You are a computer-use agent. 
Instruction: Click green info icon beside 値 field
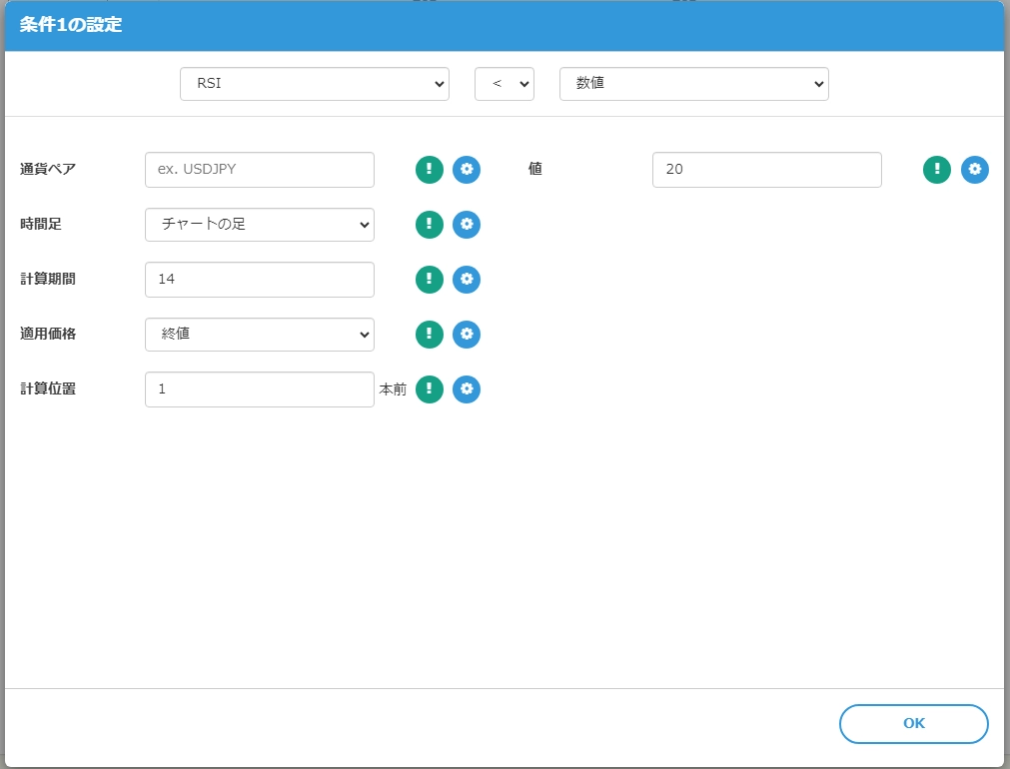tap(937, 170)
